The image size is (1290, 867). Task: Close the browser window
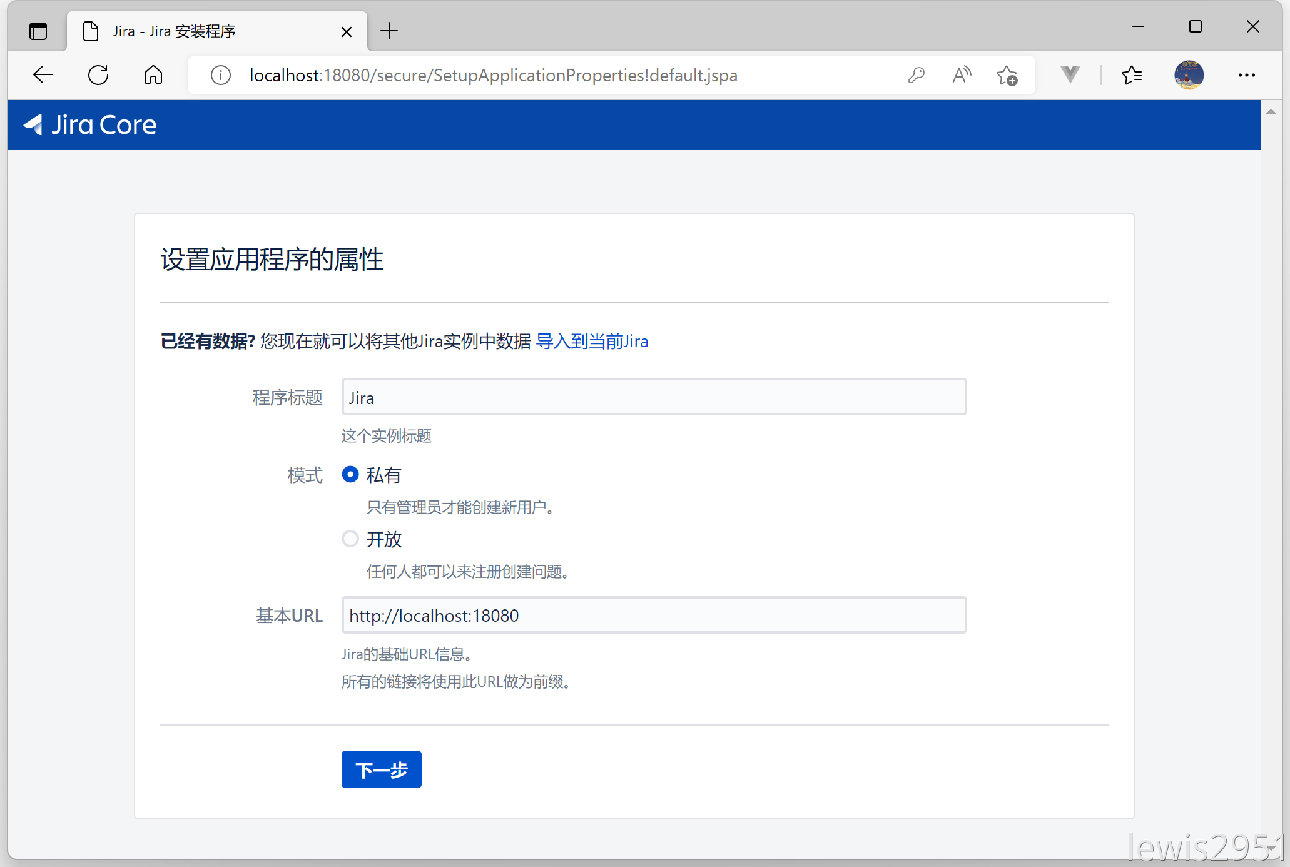point(1253,26)
